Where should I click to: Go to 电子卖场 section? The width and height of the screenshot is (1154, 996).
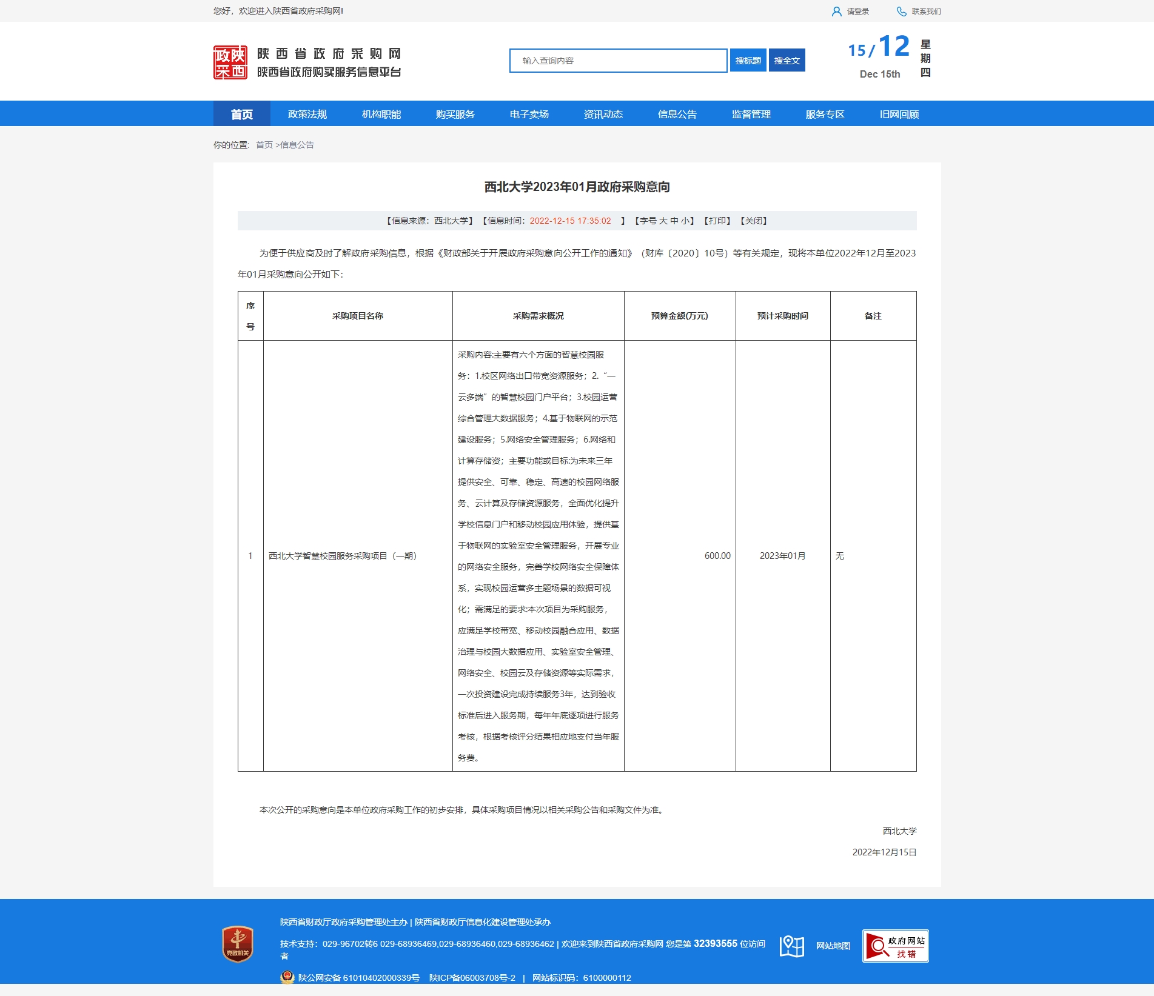coord(529,115)
